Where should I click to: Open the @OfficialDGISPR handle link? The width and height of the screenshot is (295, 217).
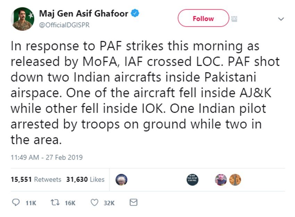coord(64,25)
